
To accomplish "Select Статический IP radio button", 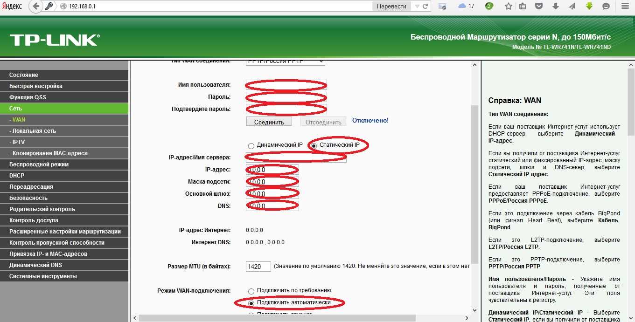I will pyautogui.click(x=314, y=145).
